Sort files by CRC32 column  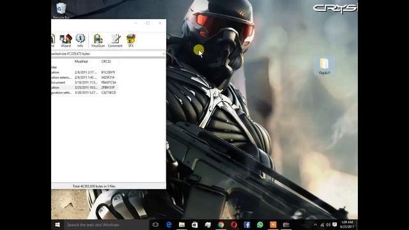[106, 61]
